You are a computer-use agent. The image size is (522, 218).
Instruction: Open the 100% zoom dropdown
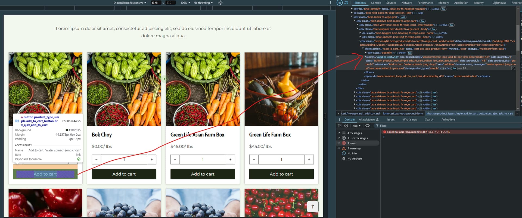[x=185, y=3]
